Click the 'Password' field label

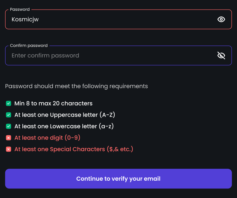pos(20,10)
